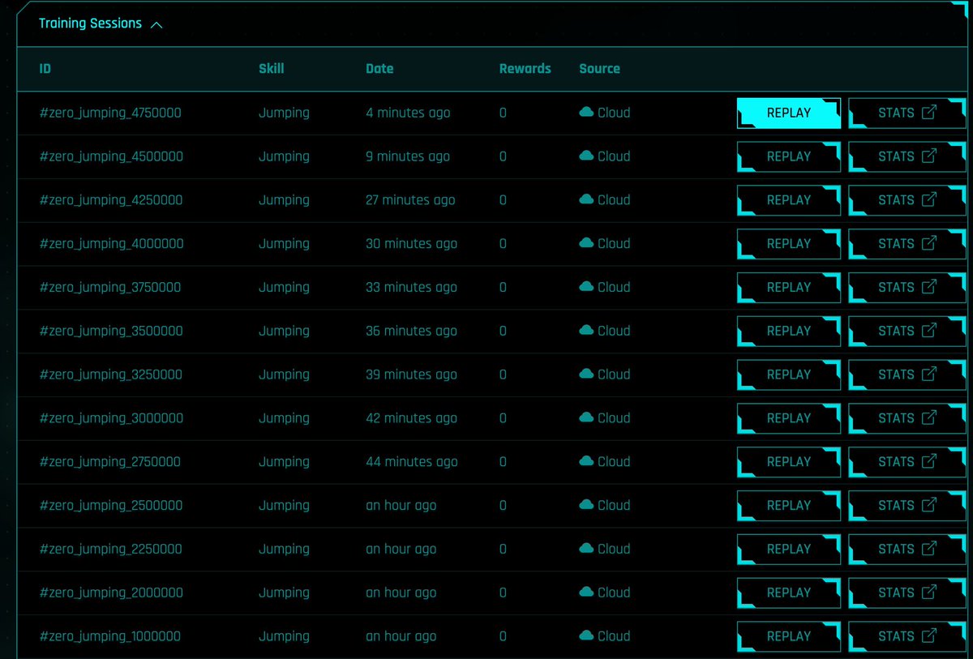Open stats for #zero_jumping_3000000
This screenshot has width=973, height=659.
(907, 418)
